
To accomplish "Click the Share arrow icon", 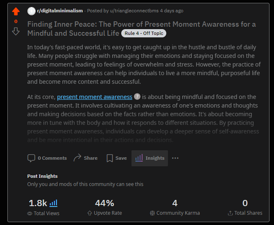I will (77, 158).
